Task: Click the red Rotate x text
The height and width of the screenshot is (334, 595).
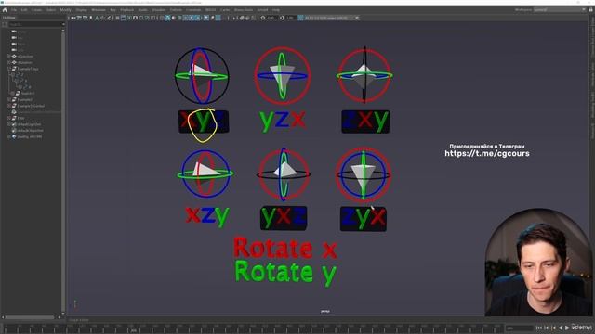Action: [x=285, y=248]
